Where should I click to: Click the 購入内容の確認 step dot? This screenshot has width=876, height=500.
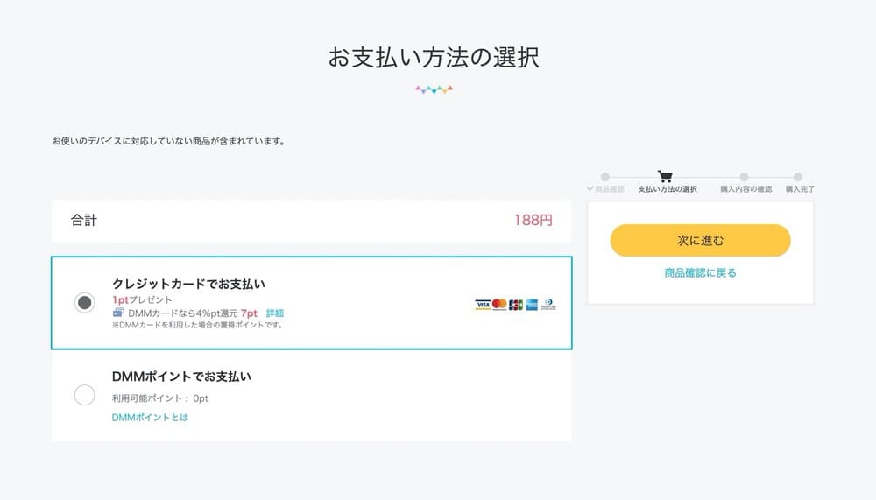[x=744, y=177]
